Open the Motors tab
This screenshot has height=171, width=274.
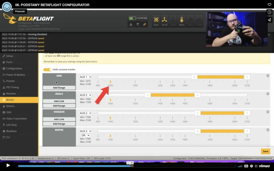coord(19,106)
